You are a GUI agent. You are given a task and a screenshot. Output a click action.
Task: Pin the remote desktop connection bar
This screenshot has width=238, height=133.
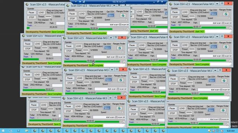click(x=80, y=1)
